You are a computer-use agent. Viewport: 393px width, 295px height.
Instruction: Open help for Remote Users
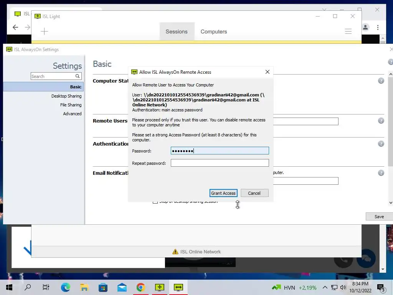click(x=381, y=121)
